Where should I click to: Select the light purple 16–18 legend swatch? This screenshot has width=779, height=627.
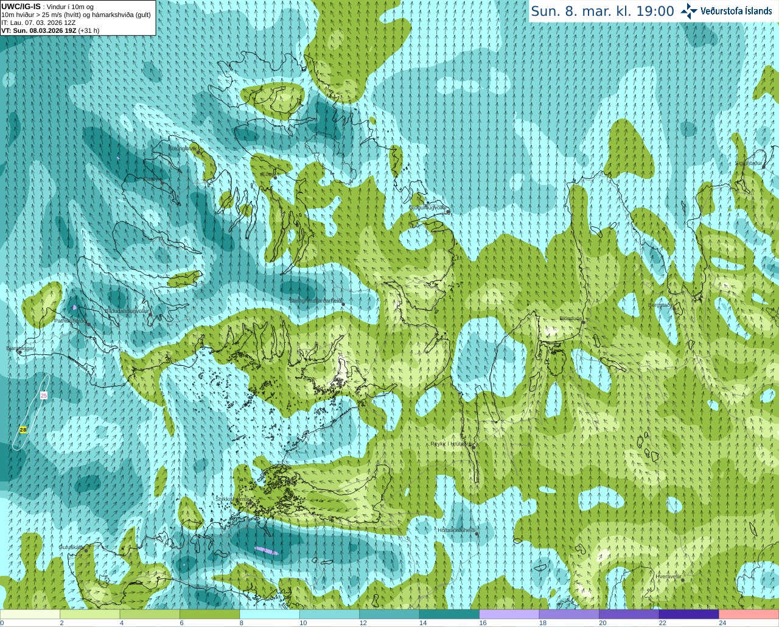pyautogui.click(x=509, y=614)
